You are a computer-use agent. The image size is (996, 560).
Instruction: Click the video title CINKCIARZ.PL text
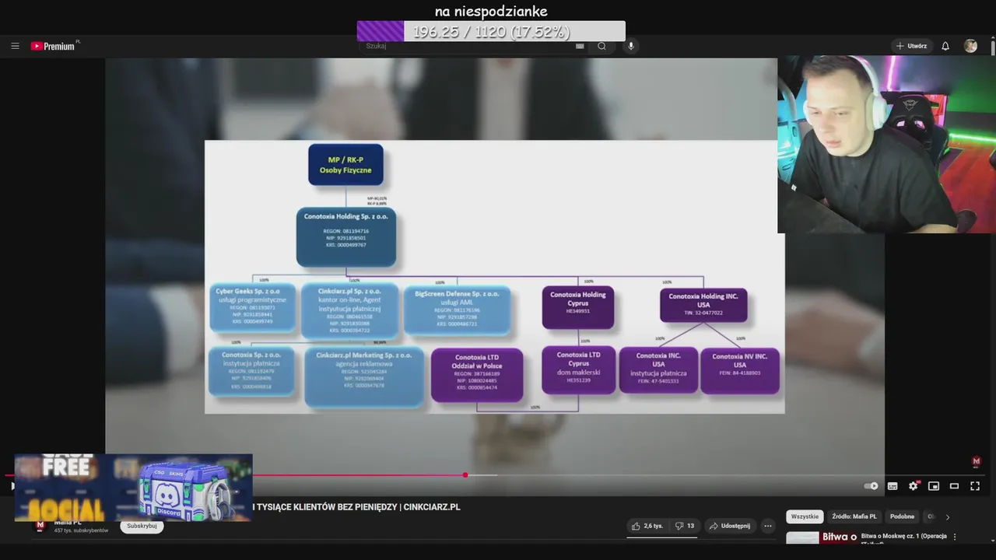click(x=432, y=507)
